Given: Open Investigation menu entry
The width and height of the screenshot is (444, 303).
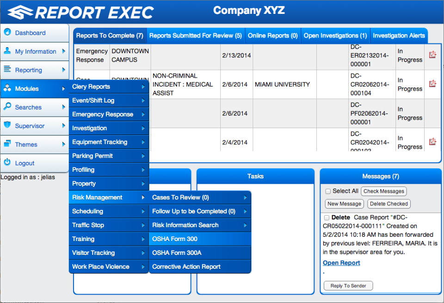Looking at the screenshot, I should coord(109,128).
